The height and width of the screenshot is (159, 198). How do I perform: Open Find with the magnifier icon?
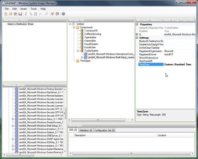47,14
